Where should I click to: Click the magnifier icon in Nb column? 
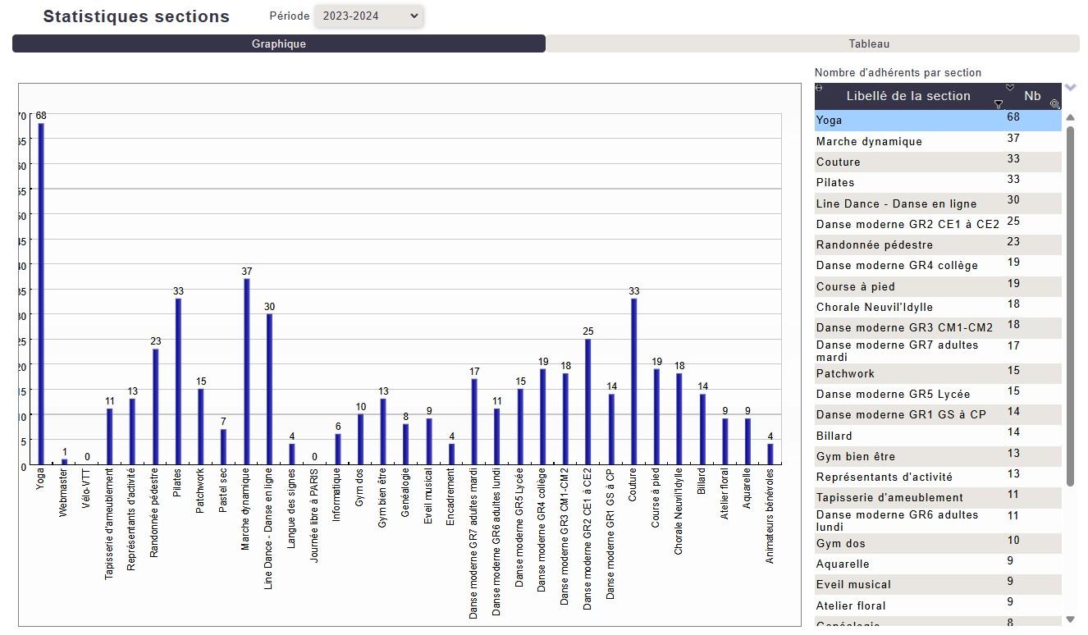pos(1054,104)
